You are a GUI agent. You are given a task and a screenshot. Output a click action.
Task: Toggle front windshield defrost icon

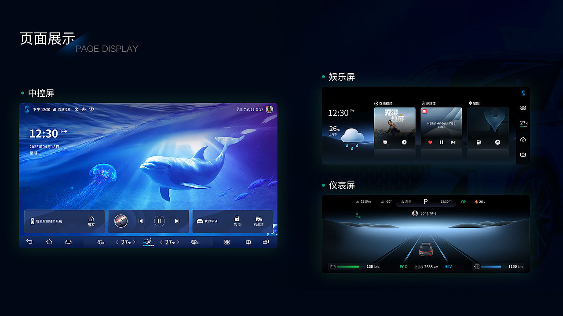(x=194, y=242)
